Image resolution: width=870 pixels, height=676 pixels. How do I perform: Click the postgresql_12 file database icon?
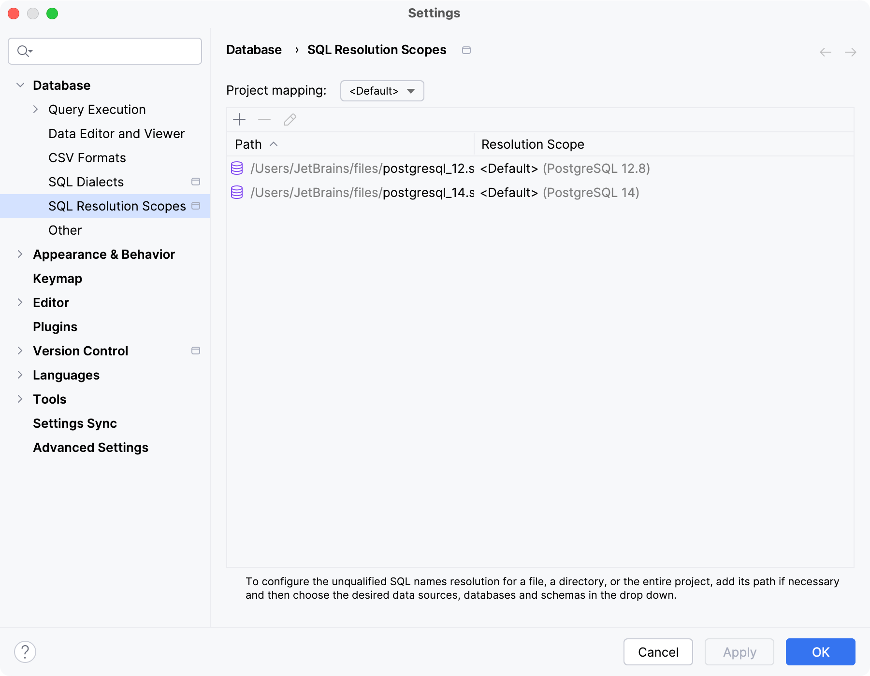tap(237, 168)
